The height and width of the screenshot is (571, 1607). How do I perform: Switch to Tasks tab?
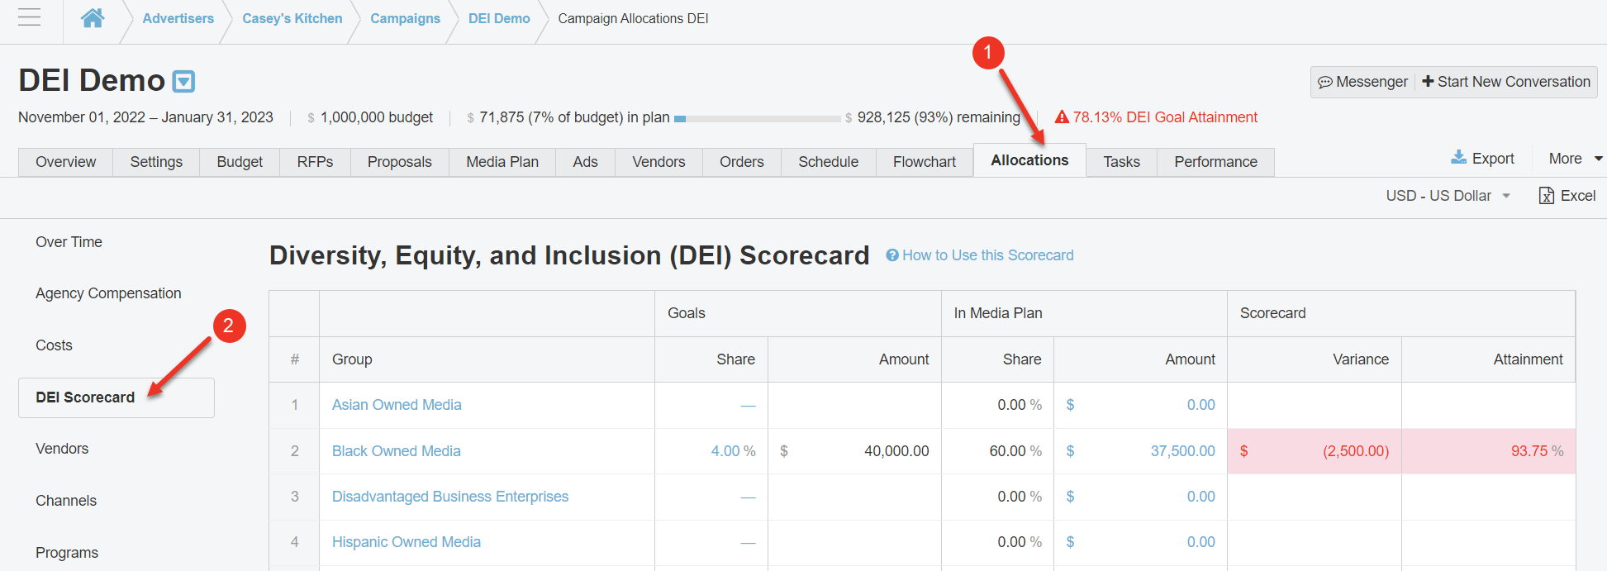(1121, 162)
